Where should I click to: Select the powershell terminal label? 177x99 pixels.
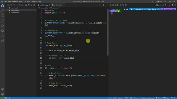click(x=160, y=5)
